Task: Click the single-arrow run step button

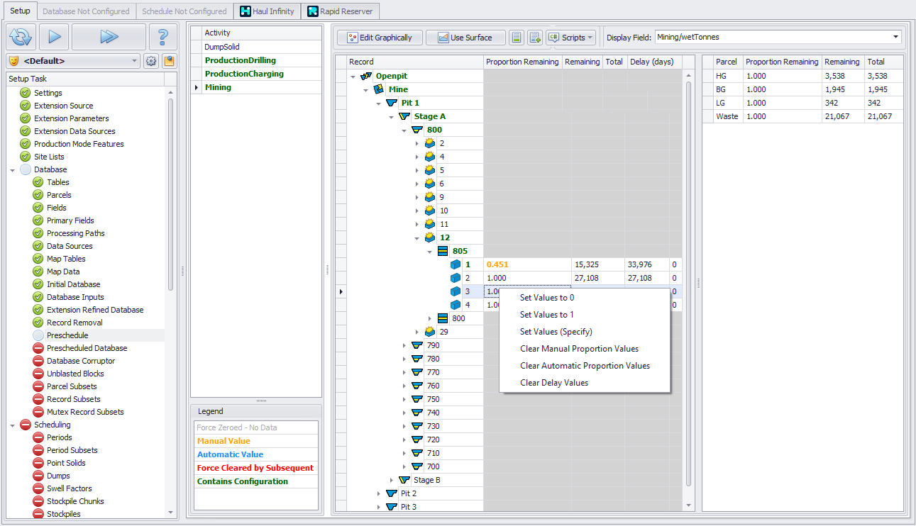Action: pos(54,37)
